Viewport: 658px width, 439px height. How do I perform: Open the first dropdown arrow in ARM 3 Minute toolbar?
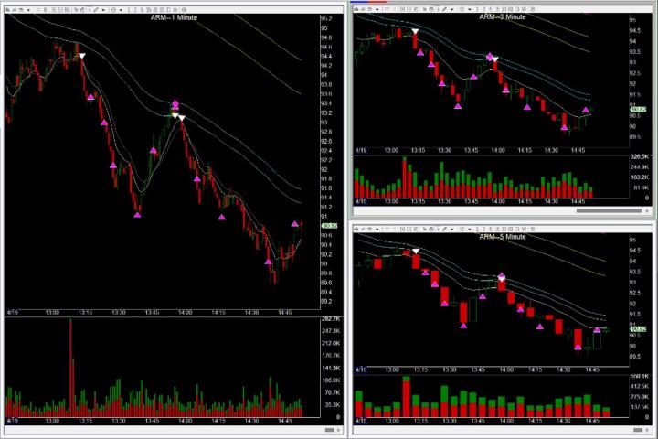(377, 9)
